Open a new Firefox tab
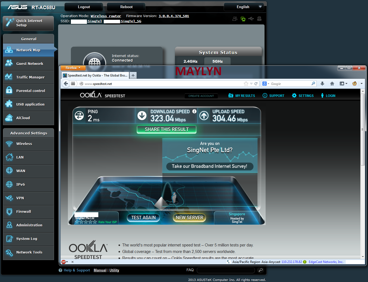The image size is (368, 282). point(133,75)
